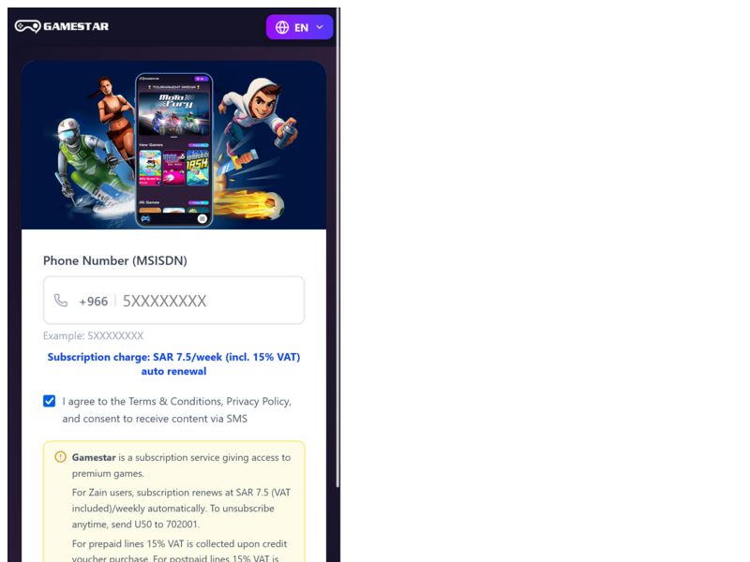Uncheck the Terms & Conditions agreement checkbox
Viewport: 750px width, 562px height.
50,401
